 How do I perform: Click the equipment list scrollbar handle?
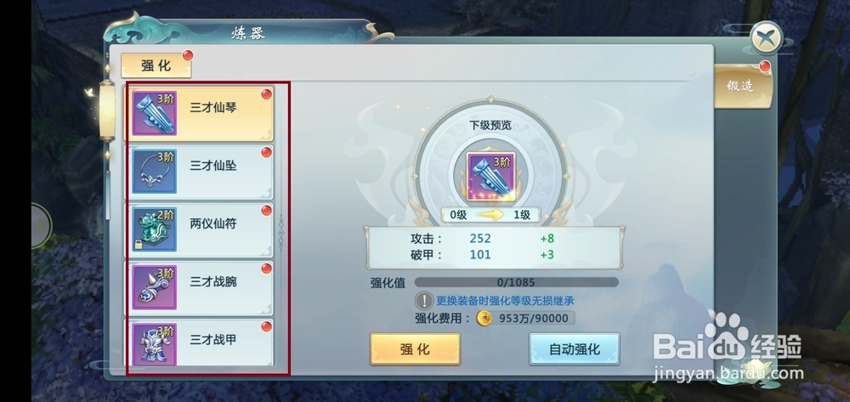(280, 232)
